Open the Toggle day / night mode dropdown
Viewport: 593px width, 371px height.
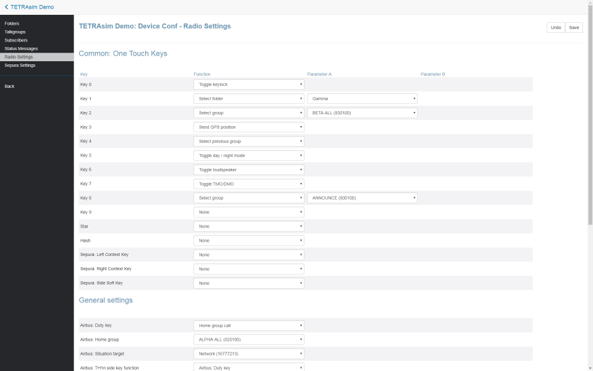pyautogui.click(x=248, y=156)
